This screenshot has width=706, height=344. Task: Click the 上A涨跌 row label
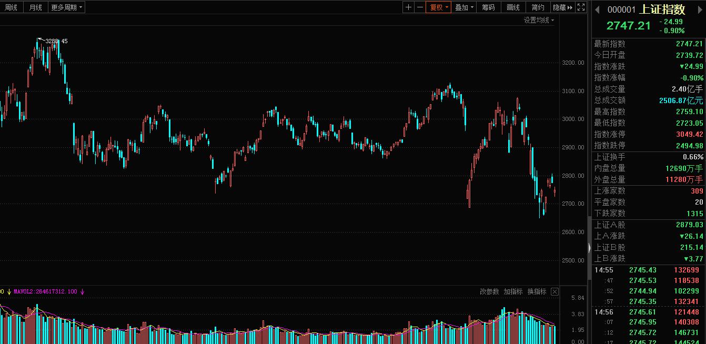tap(610, 236)
